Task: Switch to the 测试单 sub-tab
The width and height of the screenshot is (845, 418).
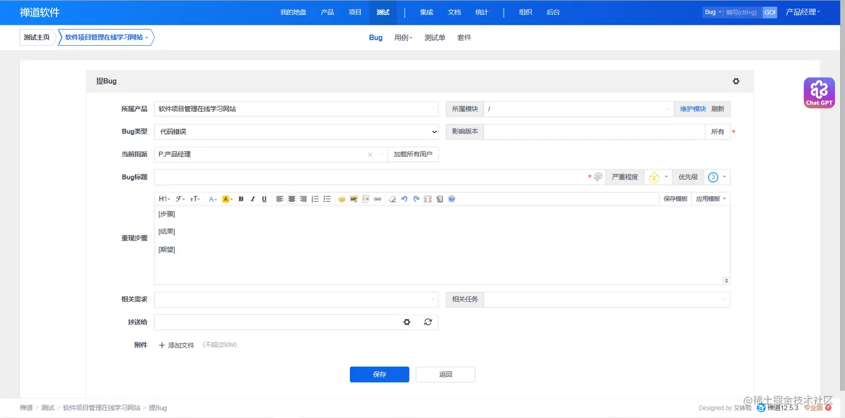Action: pyautogui.click(x=435, y=37)
